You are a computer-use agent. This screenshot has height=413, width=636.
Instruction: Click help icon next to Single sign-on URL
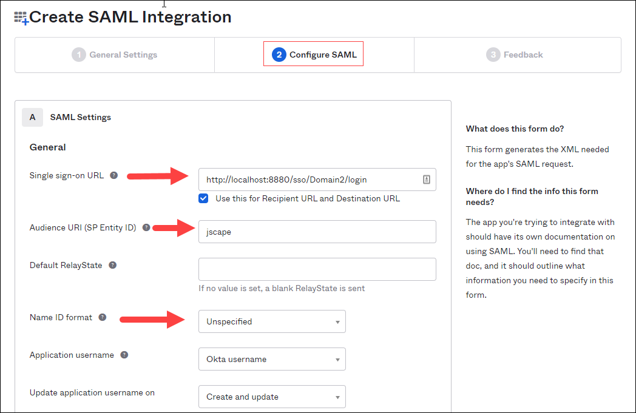point(113,176)
